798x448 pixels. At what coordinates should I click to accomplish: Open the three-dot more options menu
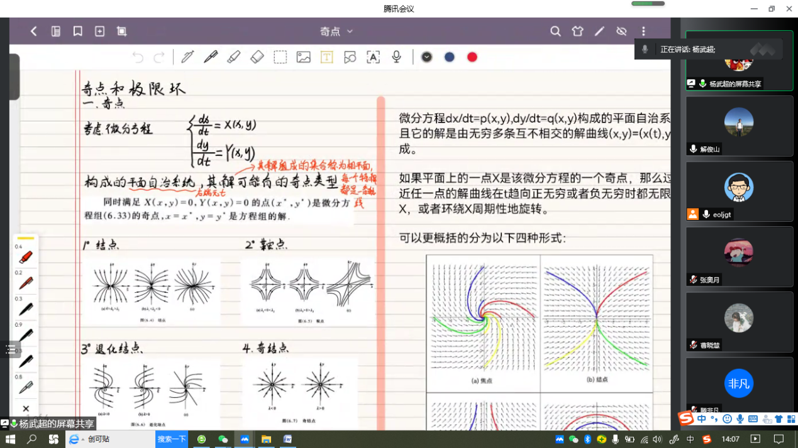tap(643, 31)
